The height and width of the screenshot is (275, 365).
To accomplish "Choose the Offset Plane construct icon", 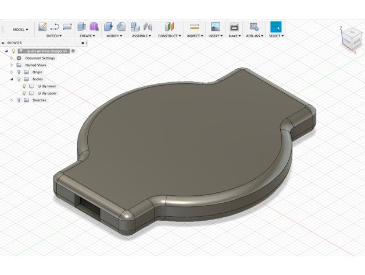I will point(170,27).
